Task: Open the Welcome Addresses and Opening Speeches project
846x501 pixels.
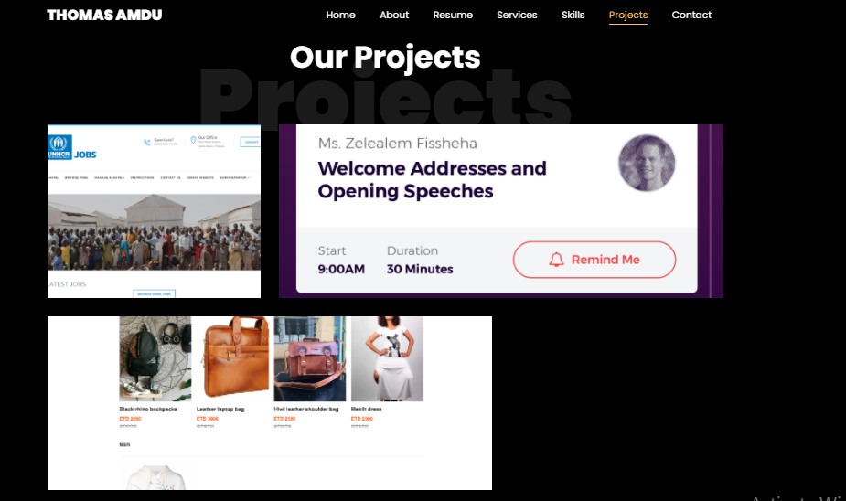Action: [x=500, y=211]
